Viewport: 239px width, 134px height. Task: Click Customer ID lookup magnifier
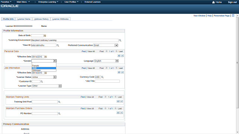(x=41, y=82)
